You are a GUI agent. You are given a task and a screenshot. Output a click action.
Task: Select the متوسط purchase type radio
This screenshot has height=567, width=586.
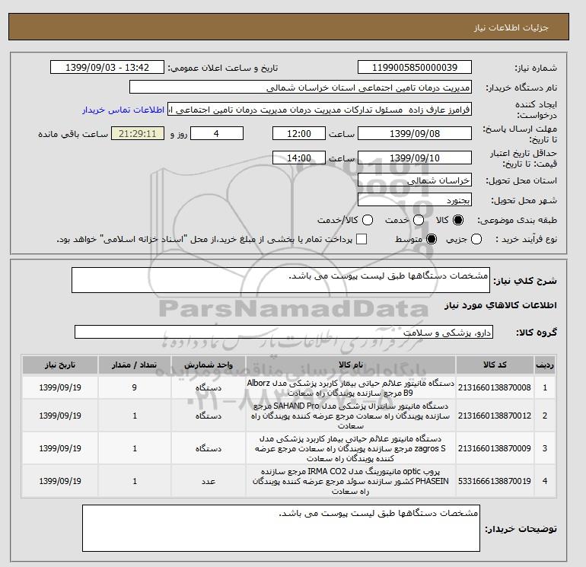[x=432, y=239]
